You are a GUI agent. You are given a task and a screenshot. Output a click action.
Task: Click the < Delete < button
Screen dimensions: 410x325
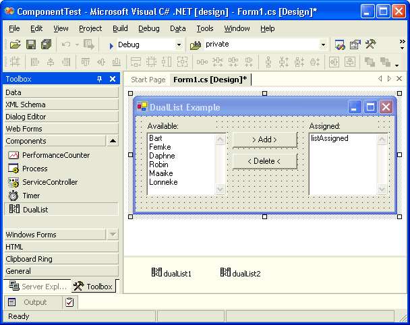pos(264,161)
